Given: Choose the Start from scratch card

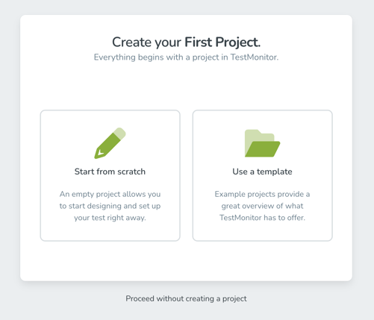Looking at the screenshot, I should pos(110,175).
